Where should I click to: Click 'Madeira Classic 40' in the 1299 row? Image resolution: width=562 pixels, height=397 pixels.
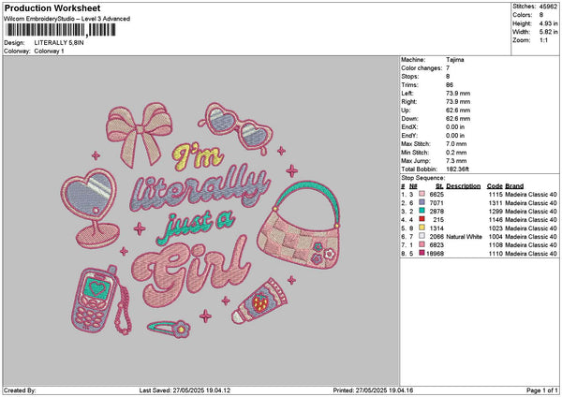pyautogui.click(x=531, y=212)
